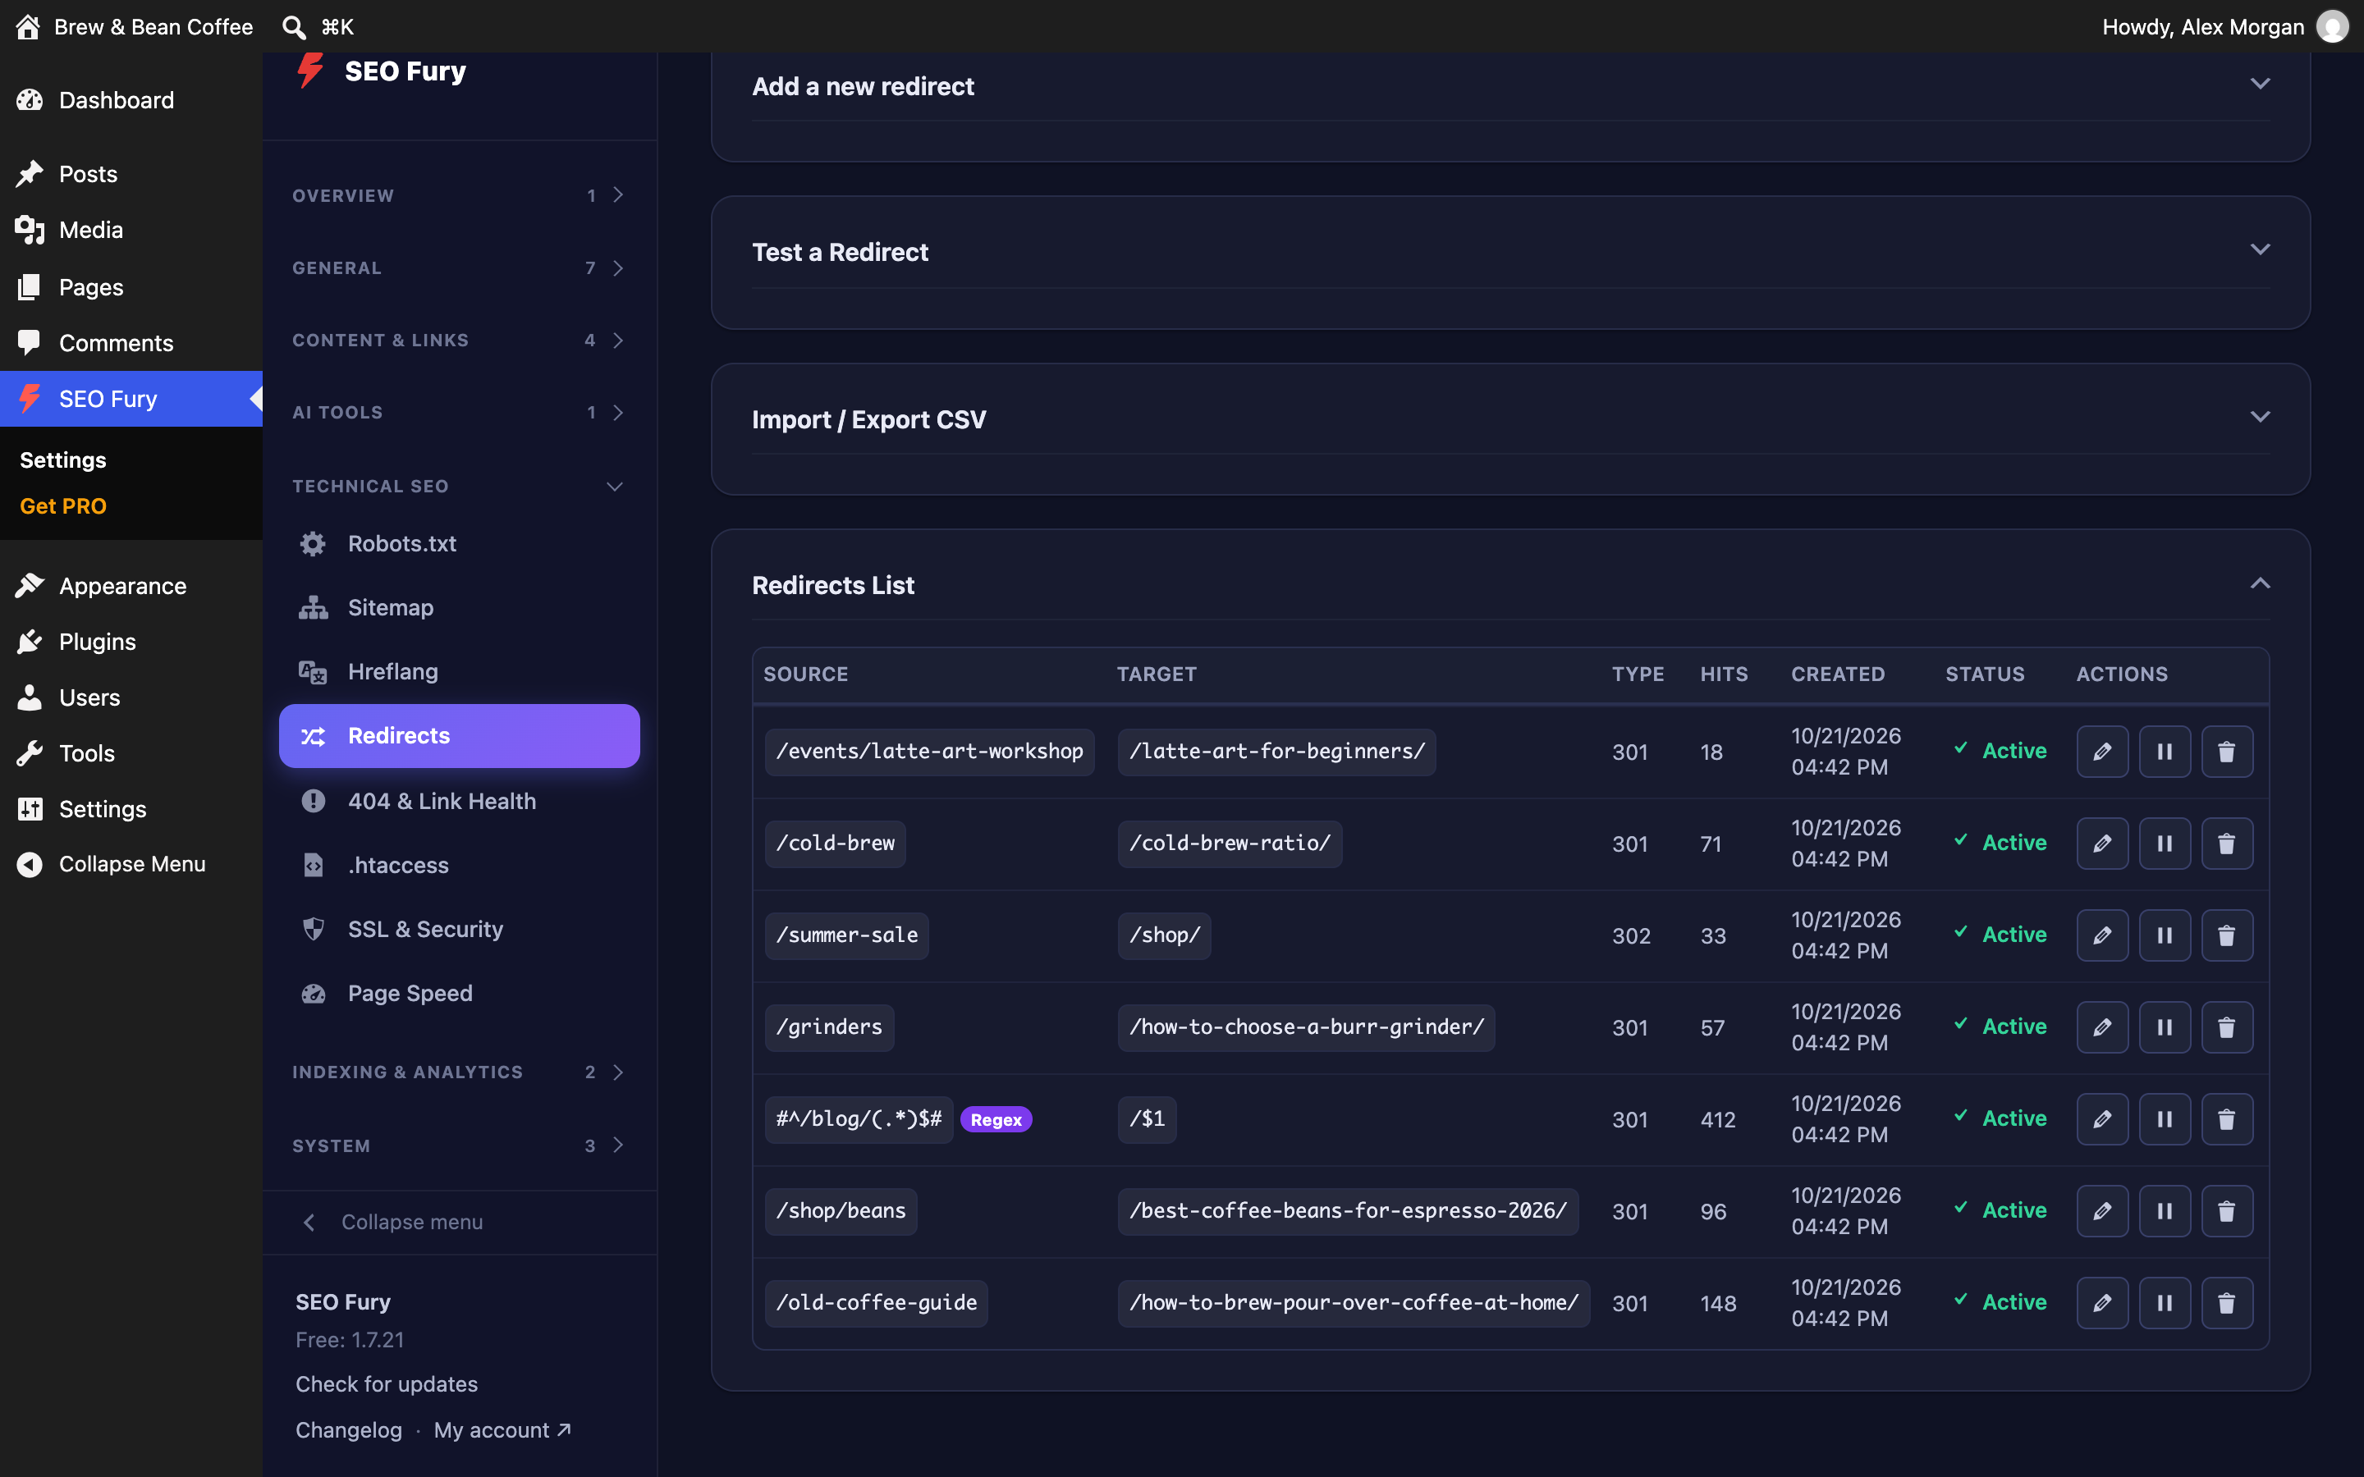The width and height of the screenshot is (2364, 1477).
Task: Open 404 & Link Health
Action: 459,801
